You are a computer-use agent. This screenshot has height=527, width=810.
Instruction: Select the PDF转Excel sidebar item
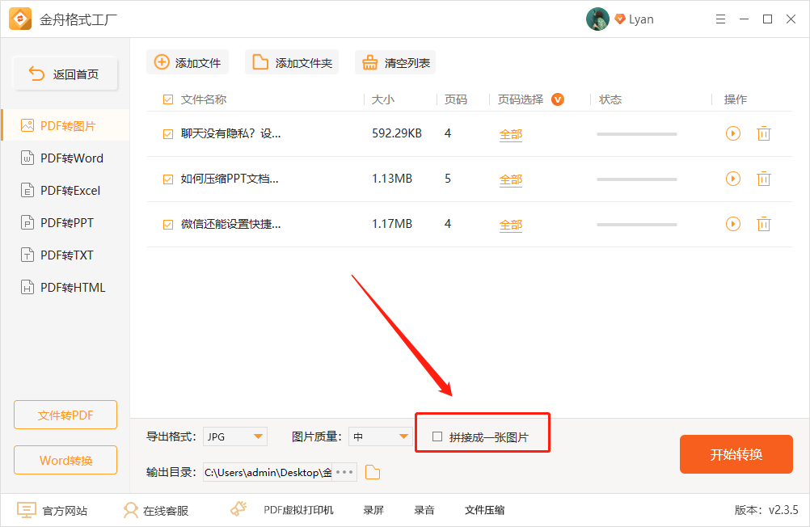pyautogui.click(x=65, y=191)
